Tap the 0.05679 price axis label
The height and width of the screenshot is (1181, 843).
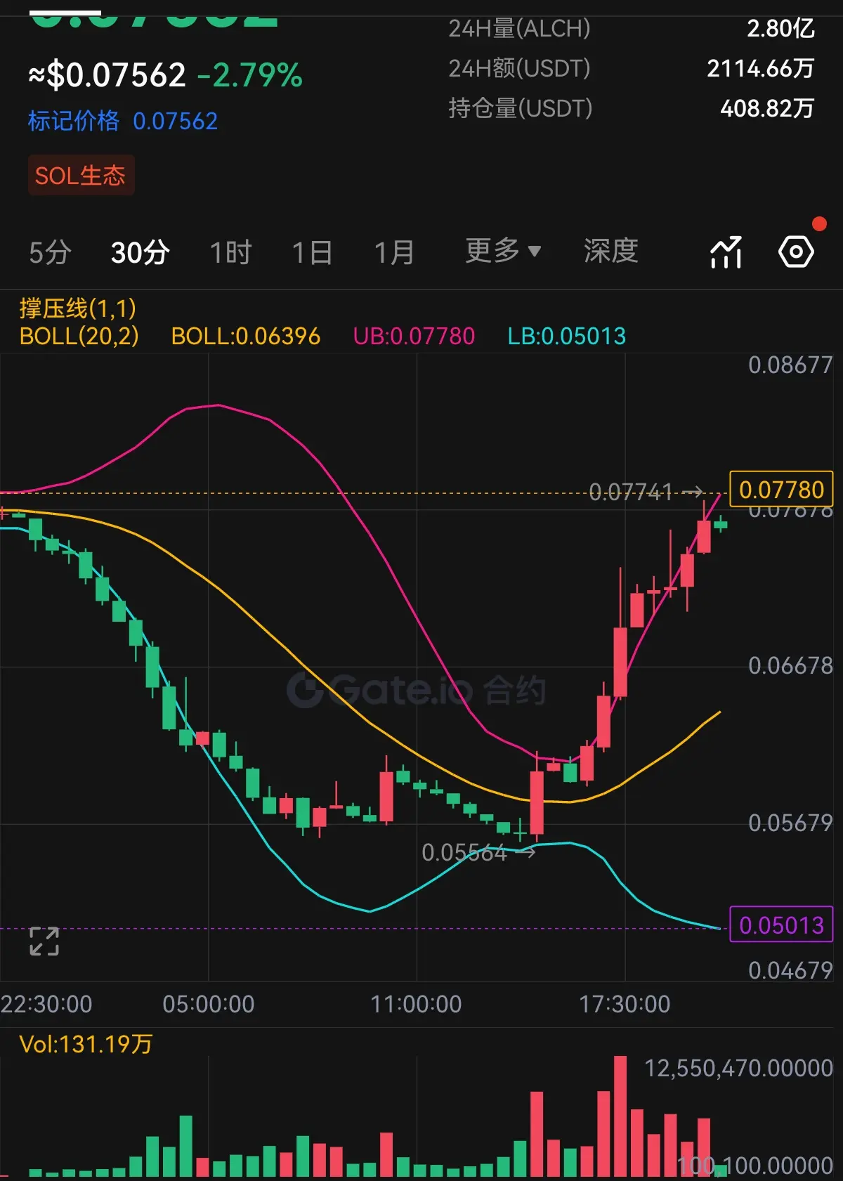coord(790,823)
